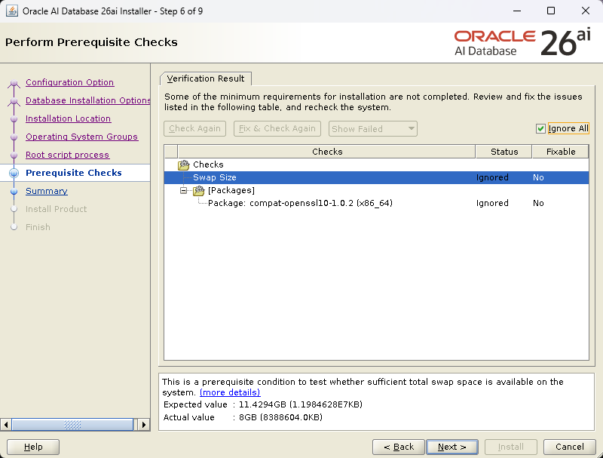603x458 pixels.
Task: Click the Help button
Action: point(33,447)
